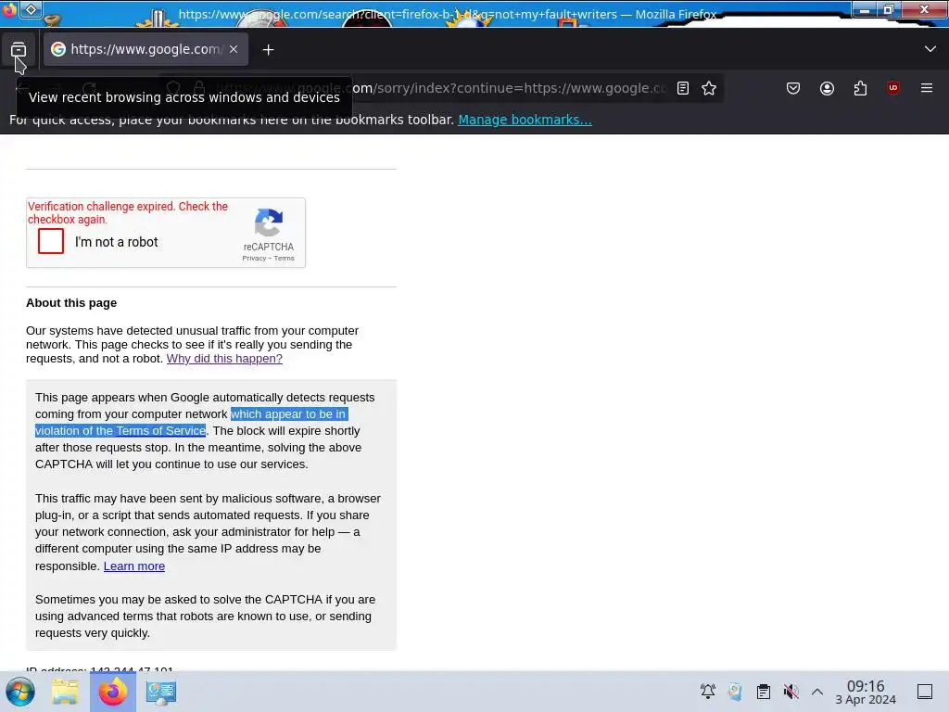This screenshot has height=712, width=949.
Task: Click the Why did this happen link
Action: coord(224,359)
